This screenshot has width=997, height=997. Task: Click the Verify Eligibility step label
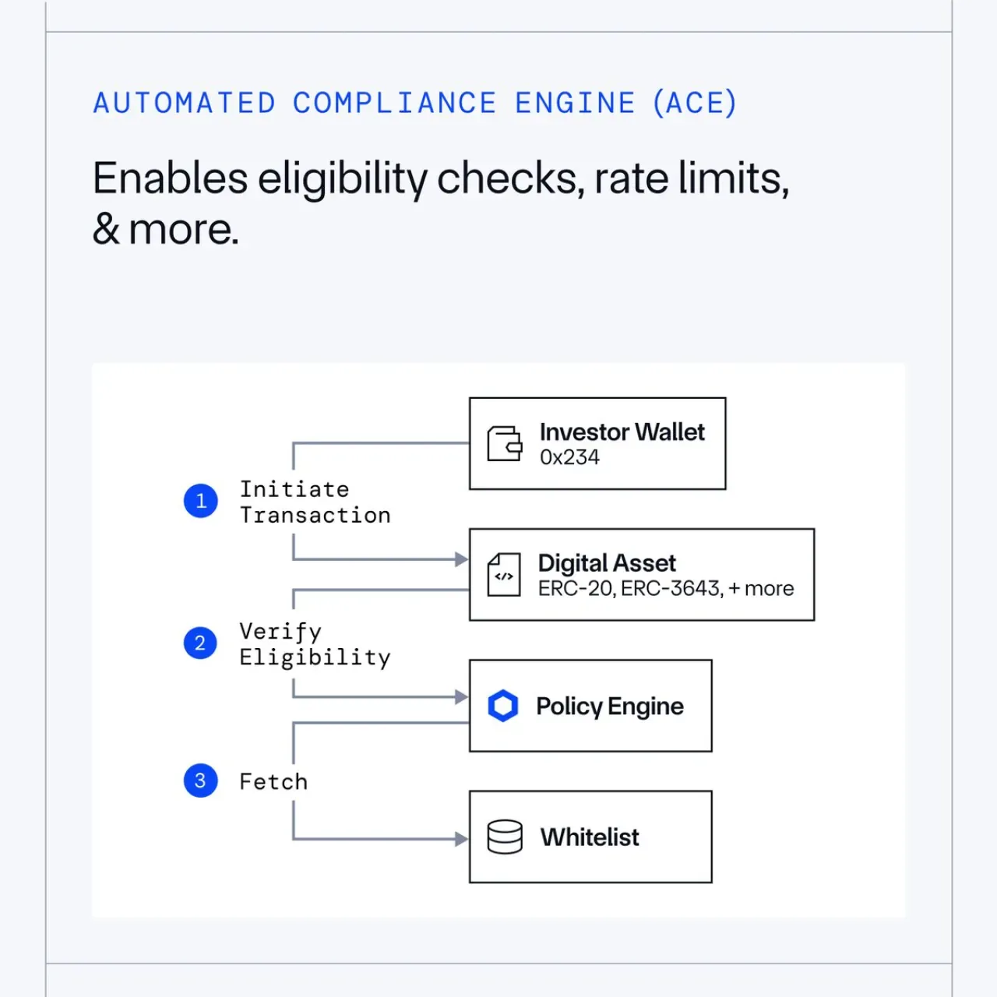pos(315,644)
